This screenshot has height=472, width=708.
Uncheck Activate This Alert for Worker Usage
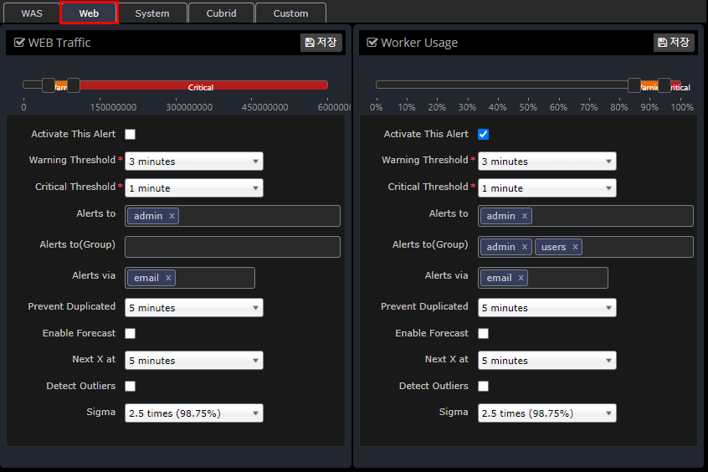tap(483, 134)
